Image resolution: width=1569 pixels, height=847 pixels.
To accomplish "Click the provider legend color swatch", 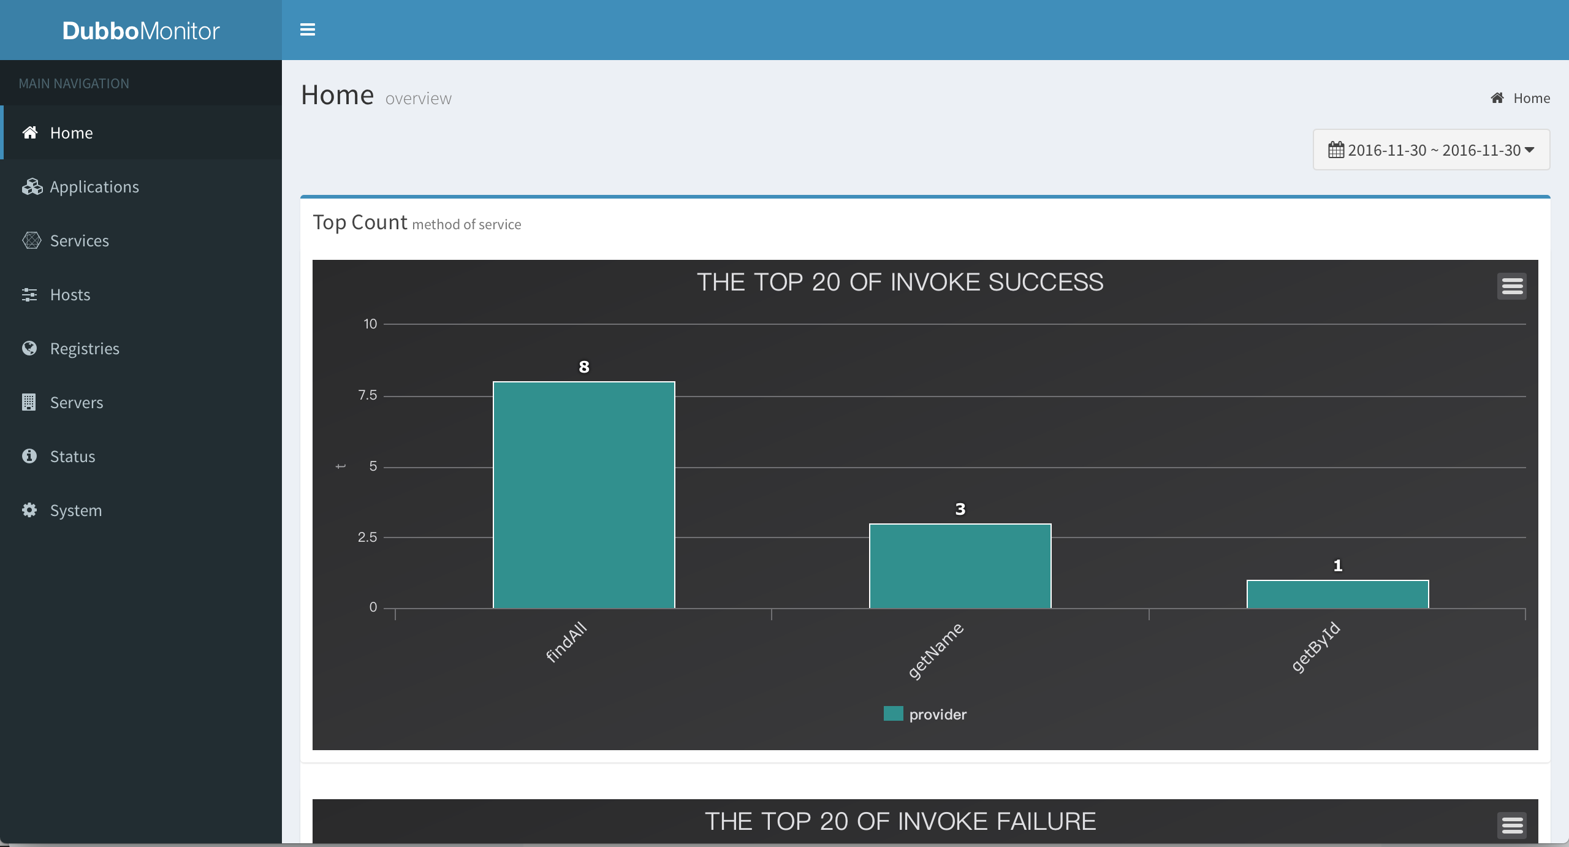I will (x=894, y=713).
